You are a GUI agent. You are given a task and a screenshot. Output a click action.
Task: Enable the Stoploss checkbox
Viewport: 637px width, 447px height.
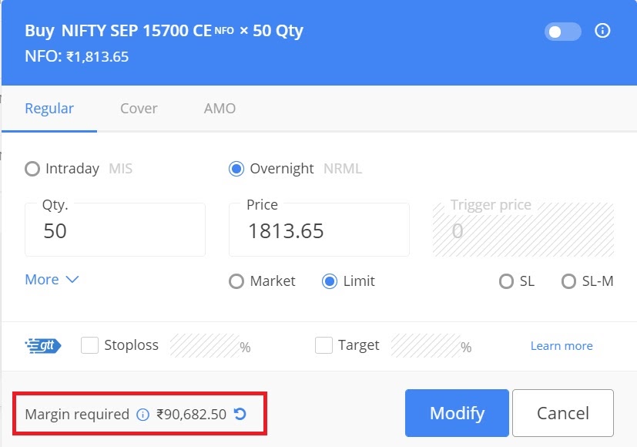point(89,345)
